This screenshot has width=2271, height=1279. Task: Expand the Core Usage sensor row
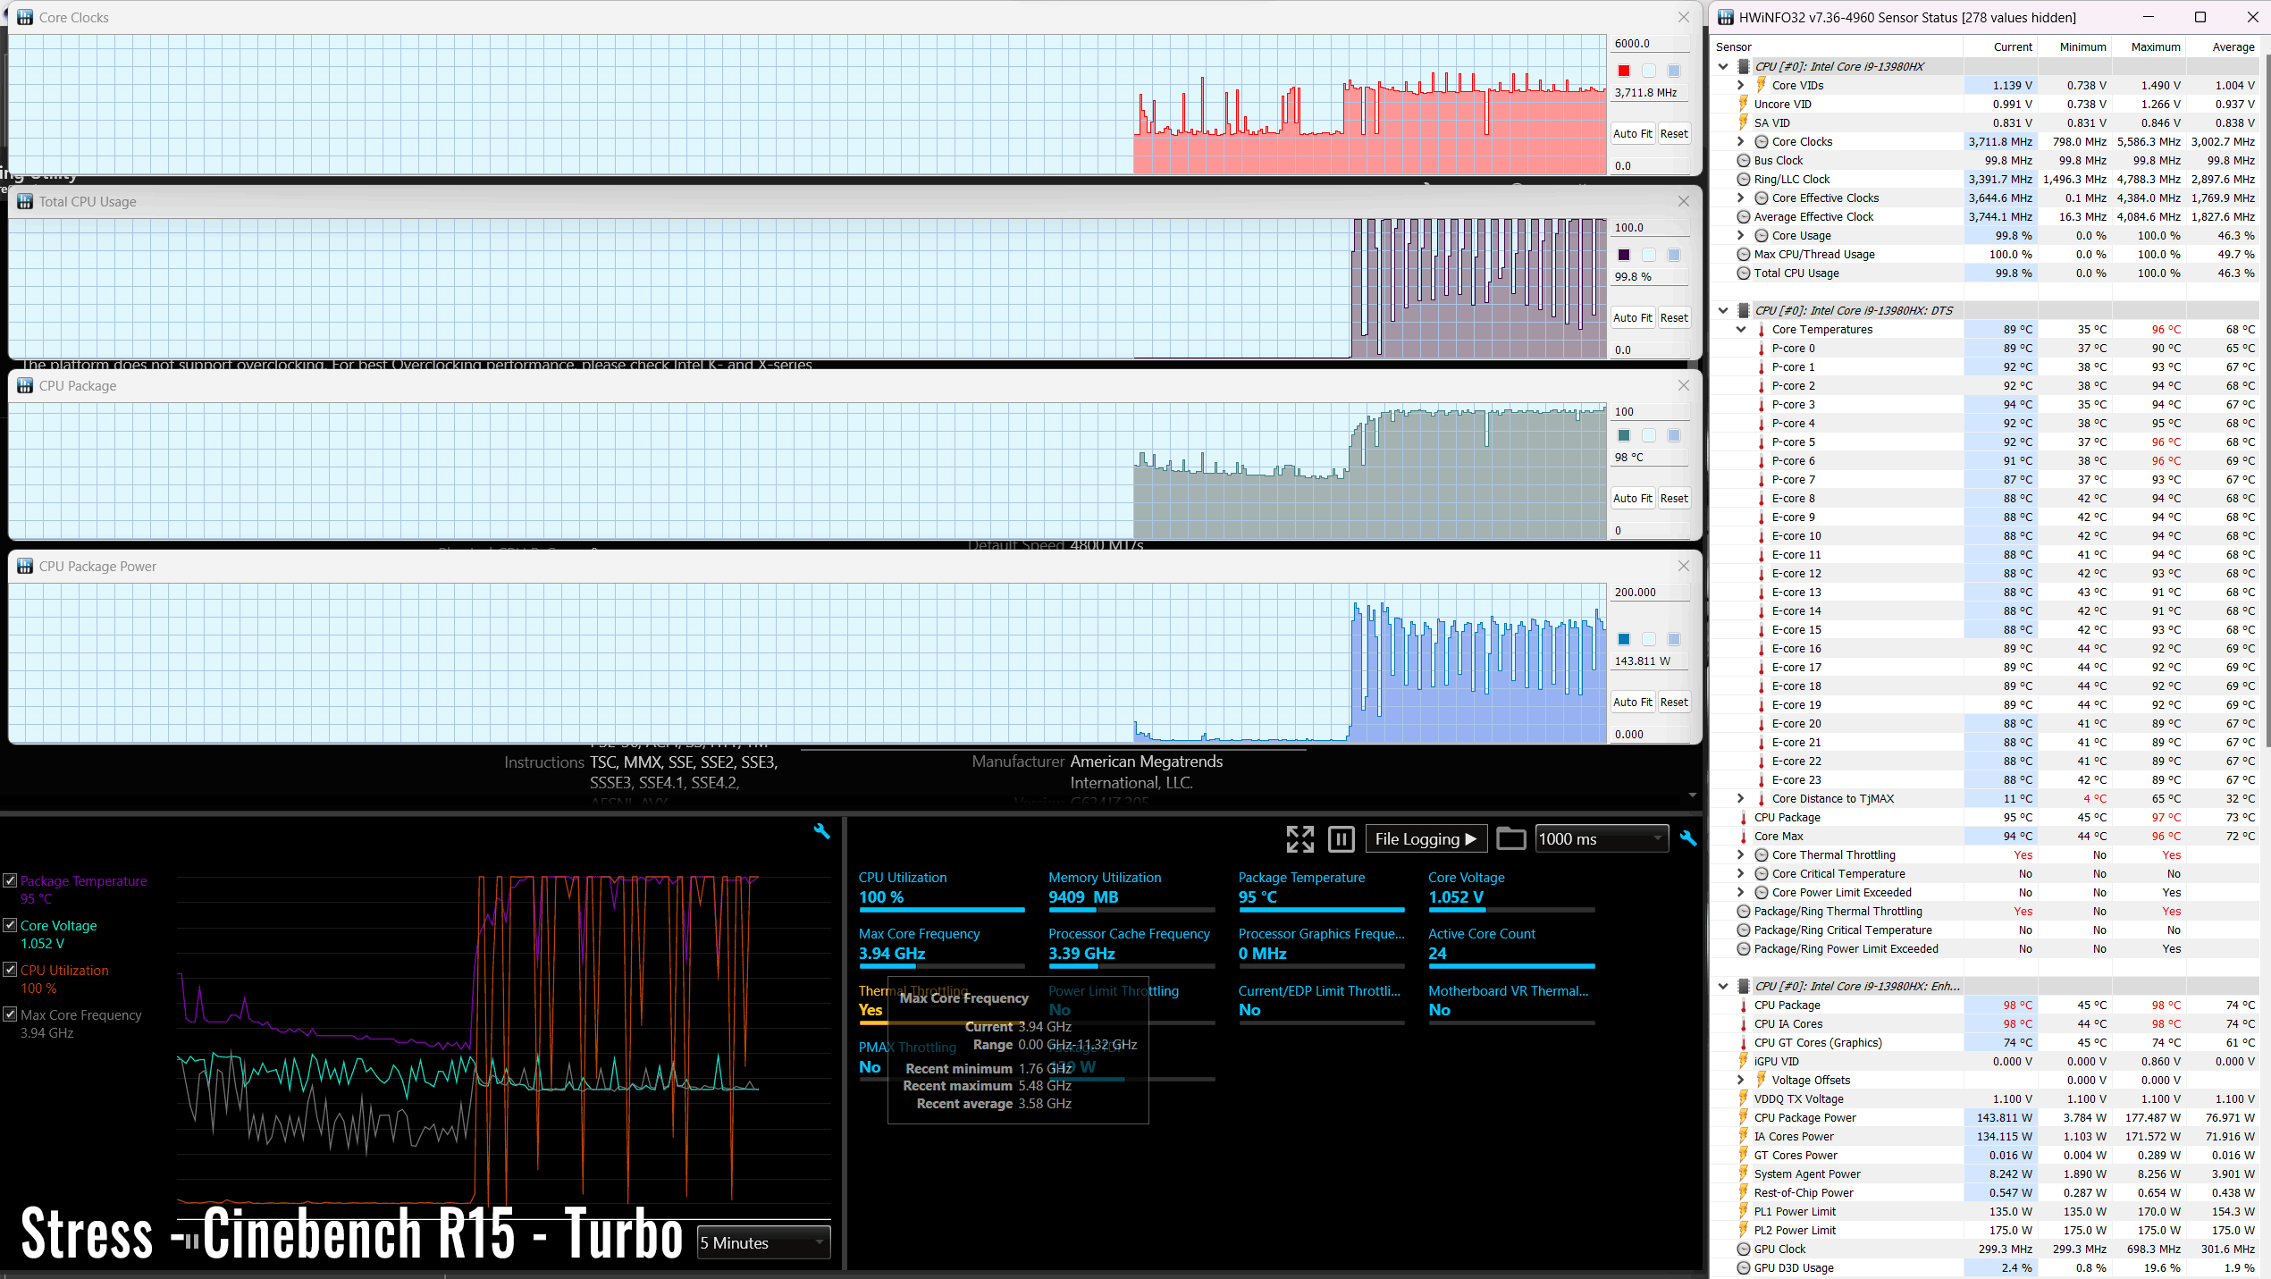[x=1740, y=235]
